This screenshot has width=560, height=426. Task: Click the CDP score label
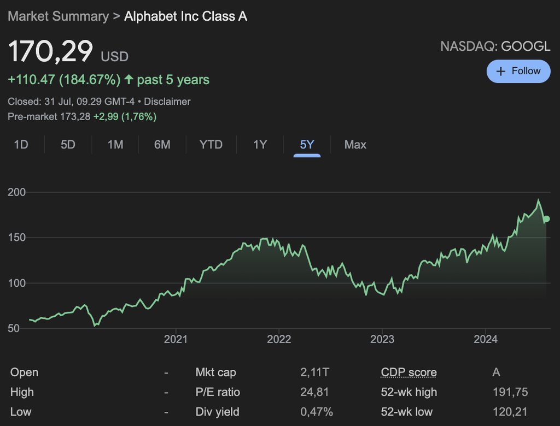pyautogui.click(x=409, y=372)
